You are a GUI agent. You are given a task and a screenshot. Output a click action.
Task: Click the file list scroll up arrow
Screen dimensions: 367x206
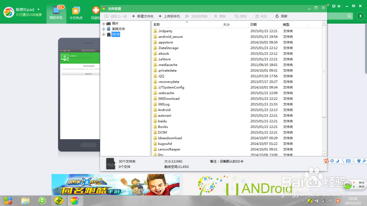pos(324,23)
